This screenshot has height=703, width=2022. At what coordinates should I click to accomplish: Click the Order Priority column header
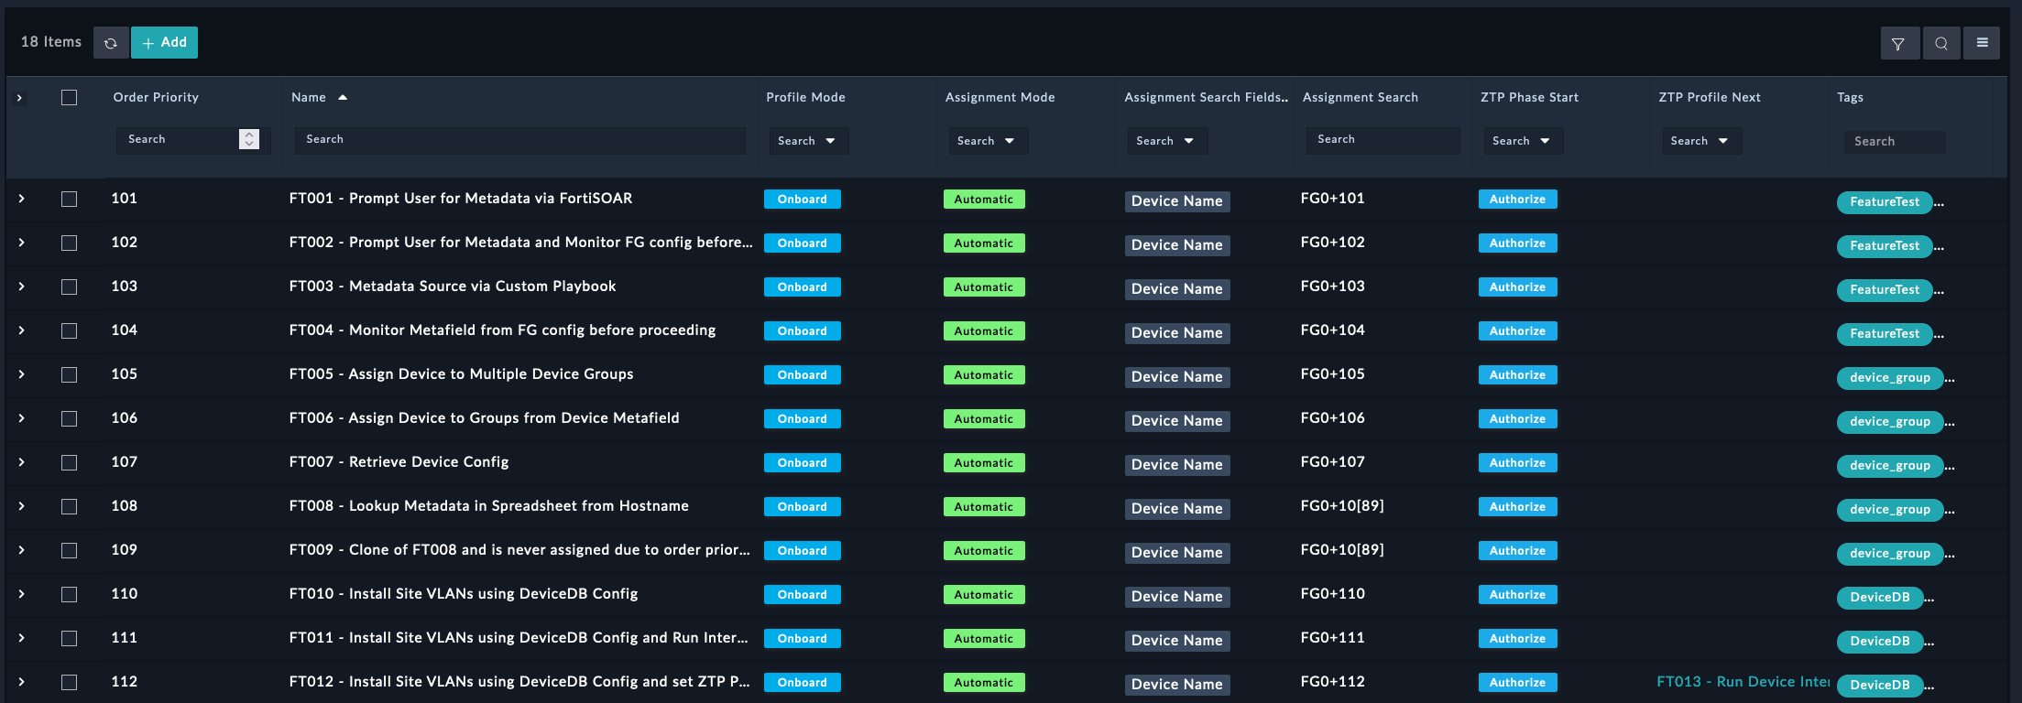[156, 97]
